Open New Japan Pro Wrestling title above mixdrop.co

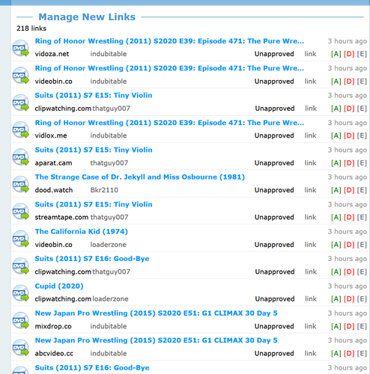pyautogui.click(x=157, y=313)
